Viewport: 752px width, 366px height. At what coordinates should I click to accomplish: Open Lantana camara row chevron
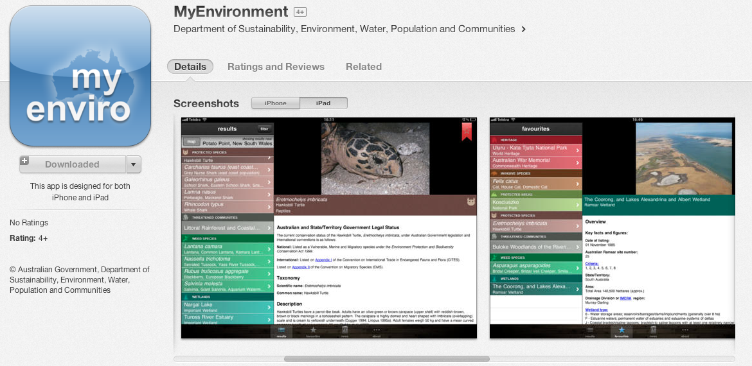click(x=269, y=248)
